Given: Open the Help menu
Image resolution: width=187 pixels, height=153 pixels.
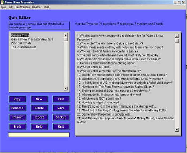Looking at the screenshot, I should tap(46, 7).
